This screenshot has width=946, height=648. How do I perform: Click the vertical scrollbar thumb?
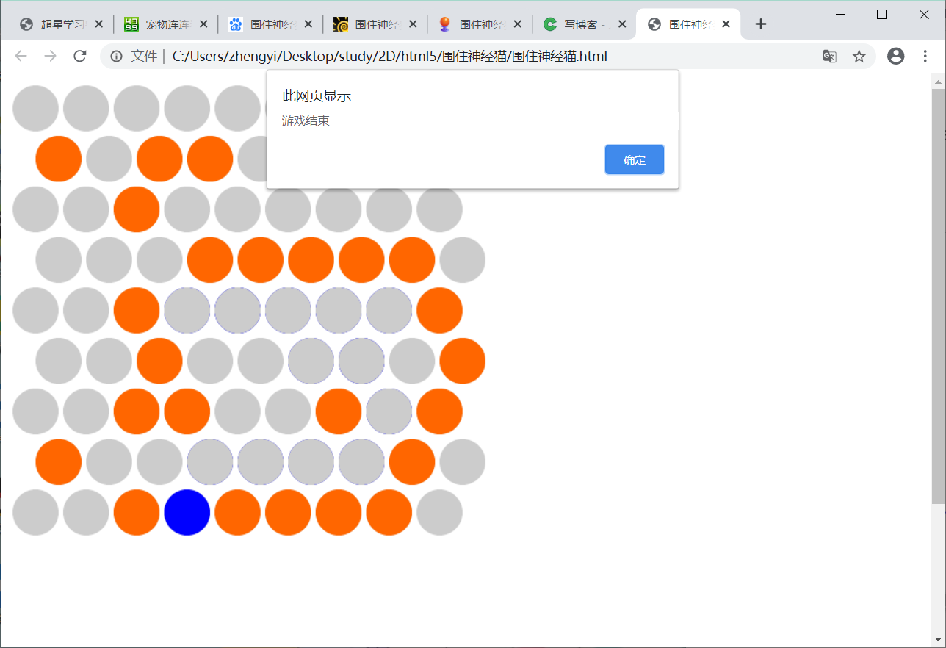(938, 294)
